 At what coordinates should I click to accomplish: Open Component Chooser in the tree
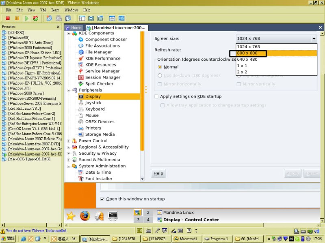[x=106, y=39]
